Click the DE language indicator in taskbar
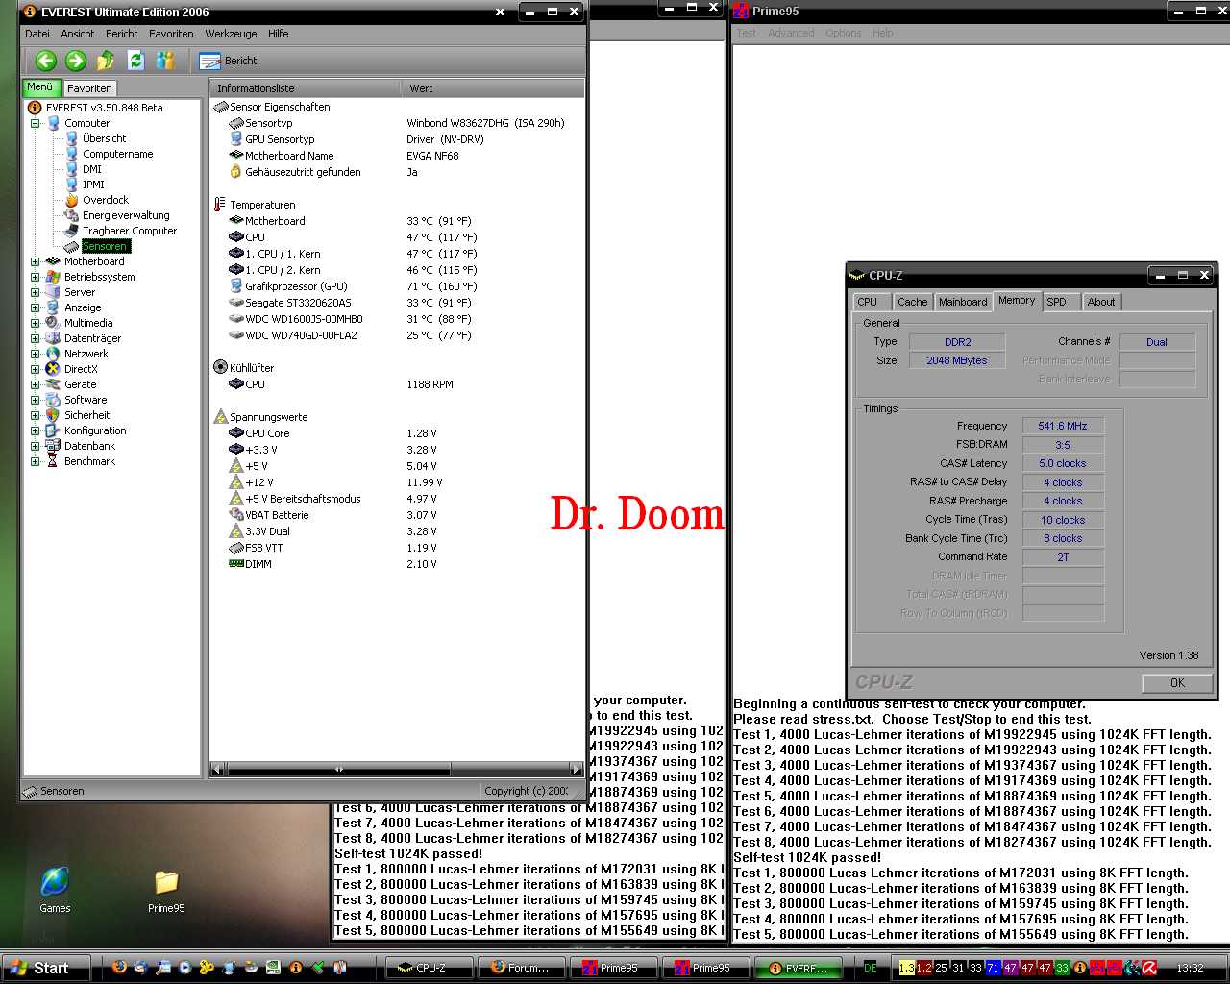The image size is (1230, 984). coord(871,968)
